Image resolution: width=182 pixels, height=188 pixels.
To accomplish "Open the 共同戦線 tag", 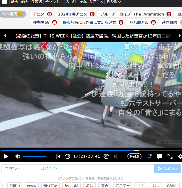I will [169, 22].
